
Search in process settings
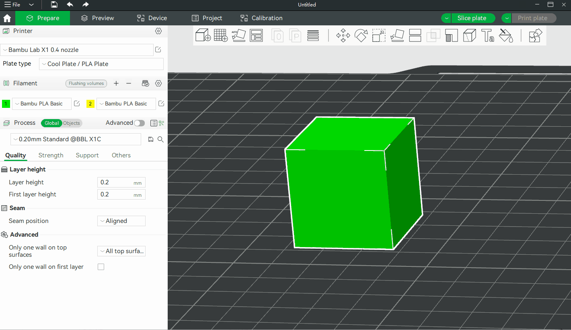click(160, 139)
